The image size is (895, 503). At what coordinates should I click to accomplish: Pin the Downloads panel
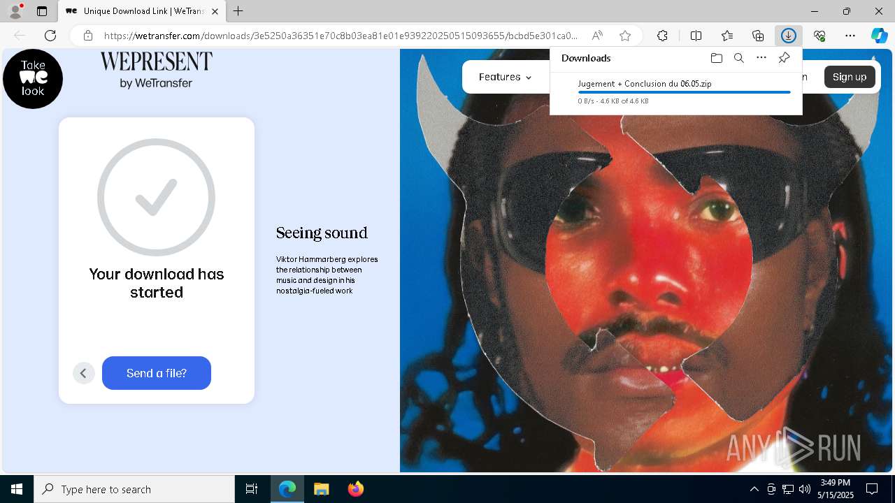pos(785,58)
